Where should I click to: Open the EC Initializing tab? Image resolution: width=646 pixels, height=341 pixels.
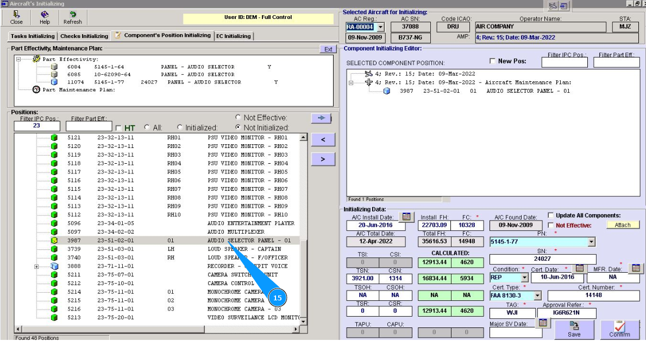tap(234, 36)
